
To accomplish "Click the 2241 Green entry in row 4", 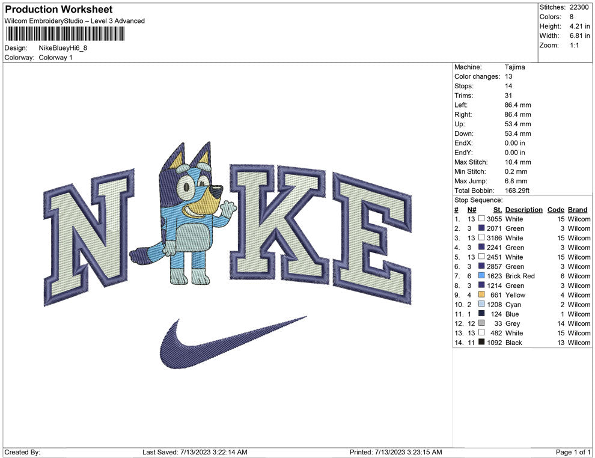I will [x=505, y=248].
